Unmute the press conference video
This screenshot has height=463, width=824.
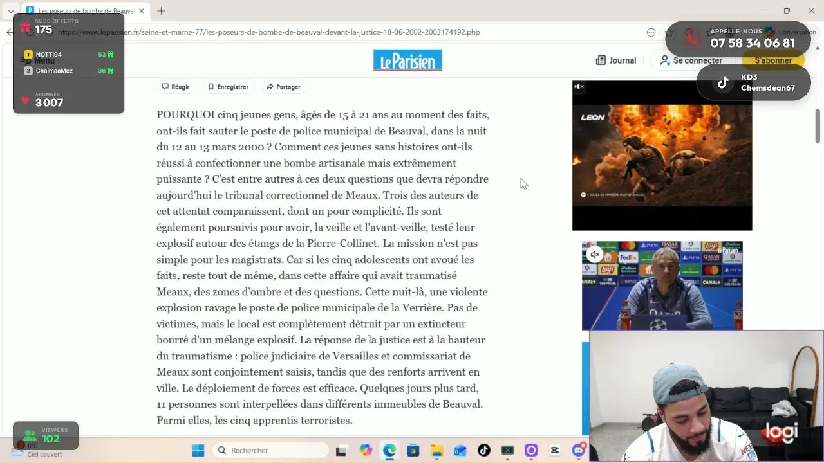[595, 255]
